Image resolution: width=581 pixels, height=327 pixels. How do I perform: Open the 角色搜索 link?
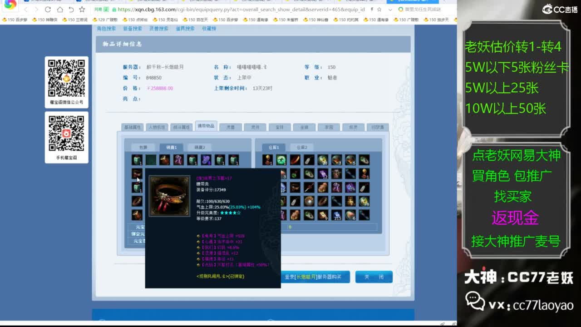click(106, 29)
